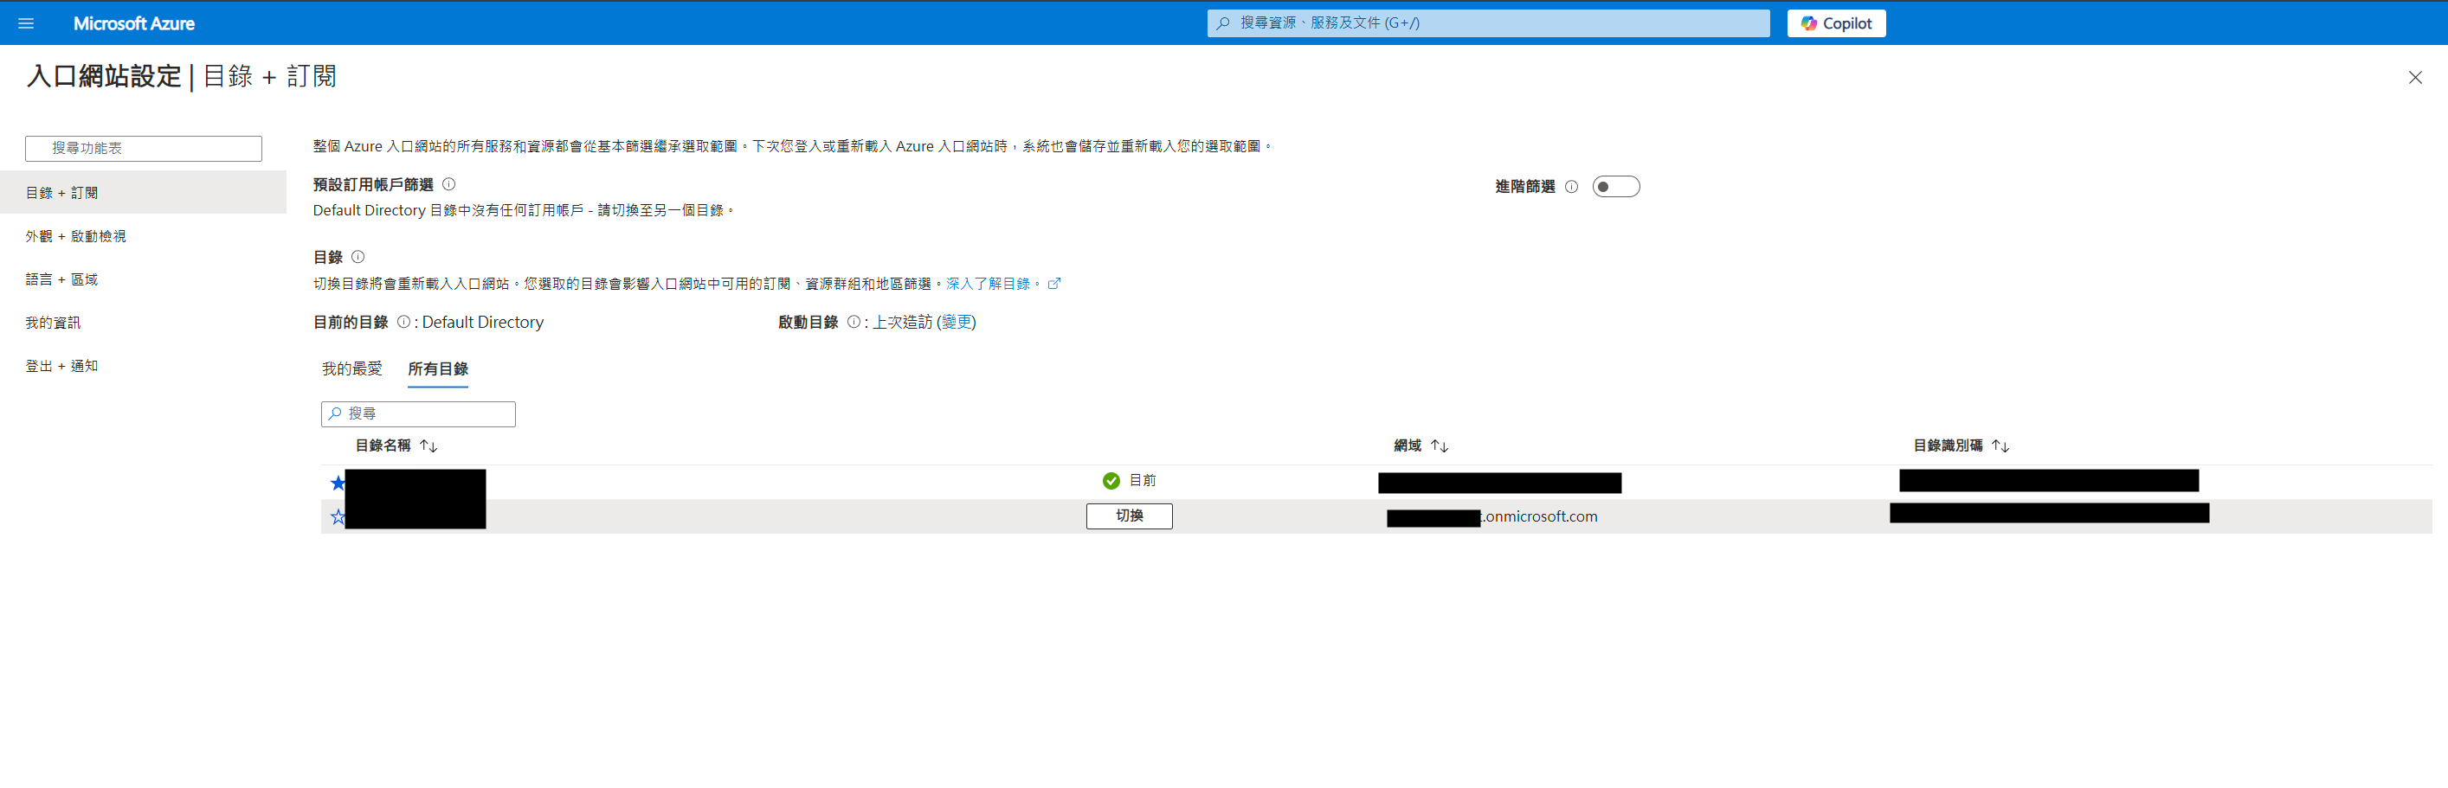Screen dimensions: 2448x788
Task: Open the Azure portal hamburger menu
Action: 26,22
